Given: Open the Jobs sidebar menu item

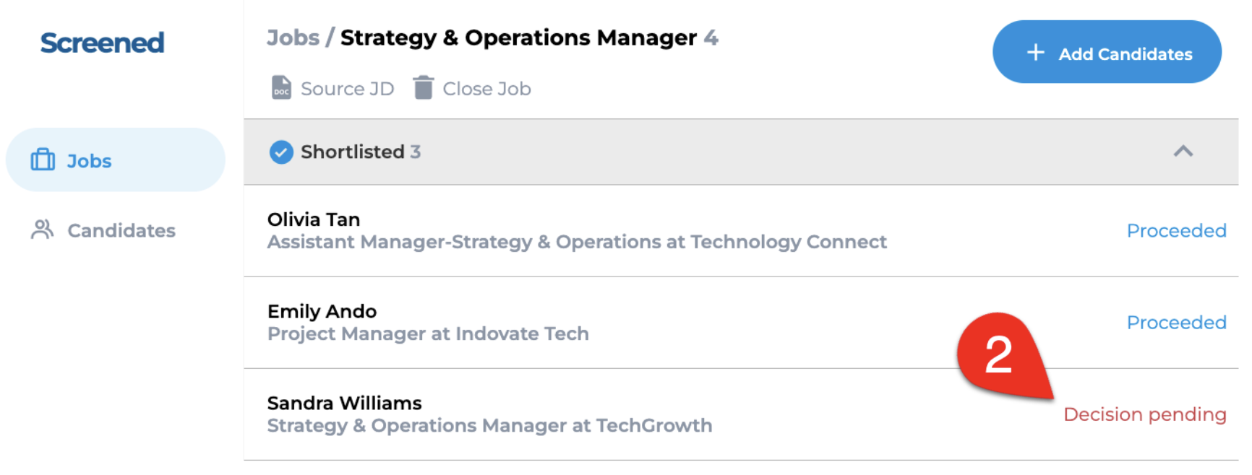Looking at the screenshot, I should [116, 160].
